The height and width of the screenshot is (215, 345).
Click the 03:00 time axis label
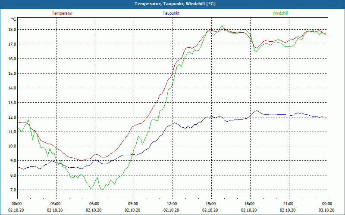click(56, 204)
